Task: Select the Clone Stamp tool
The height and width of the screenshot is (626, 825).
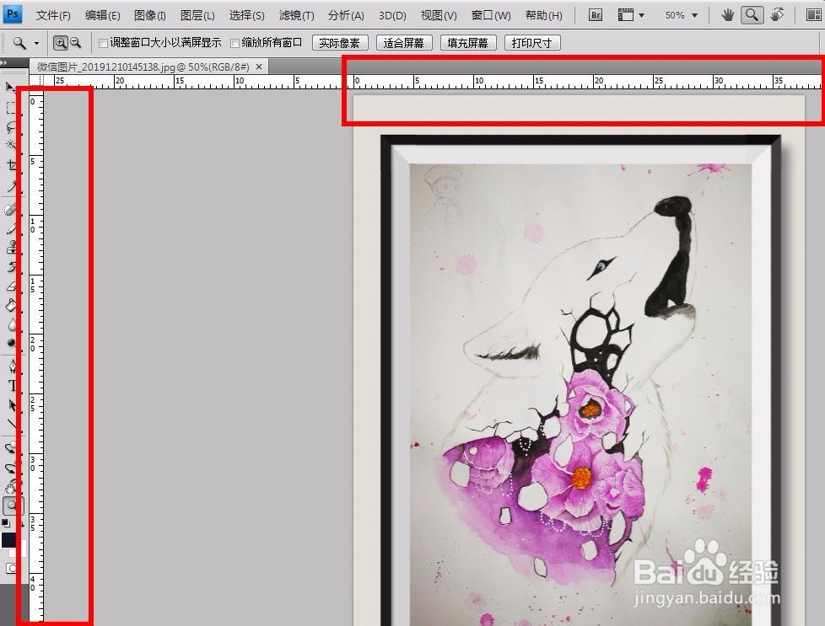Action: point(10,247)
